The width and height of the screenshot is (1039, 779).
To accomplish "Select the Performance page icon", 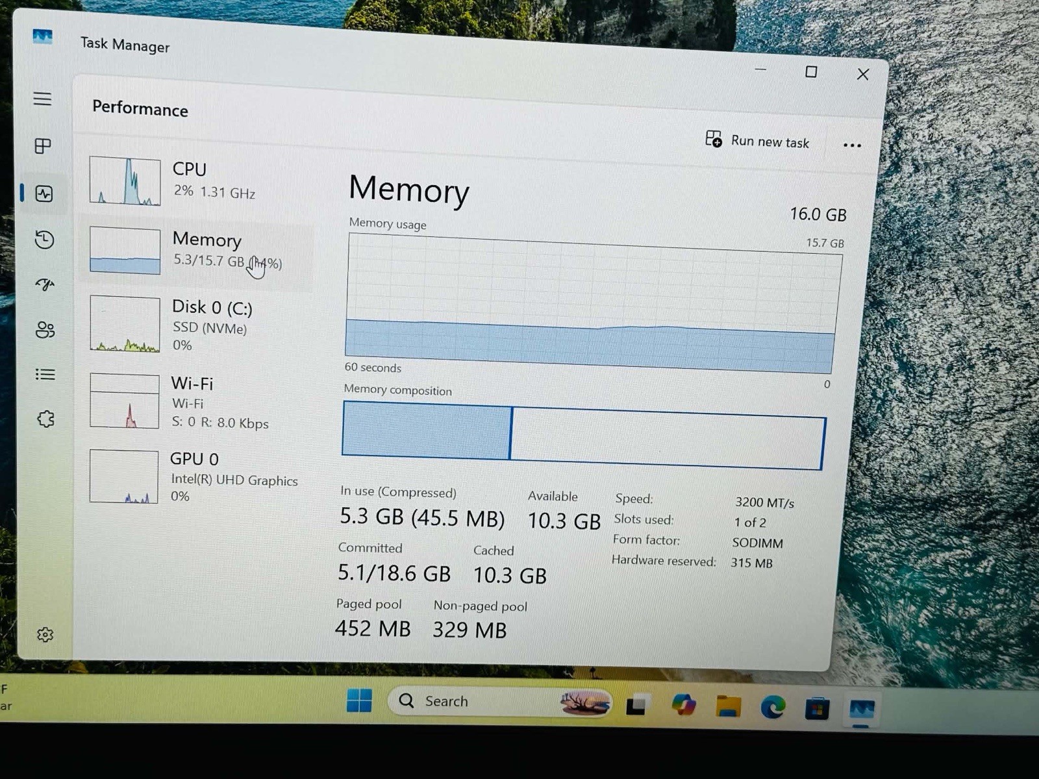I will 44,193.
